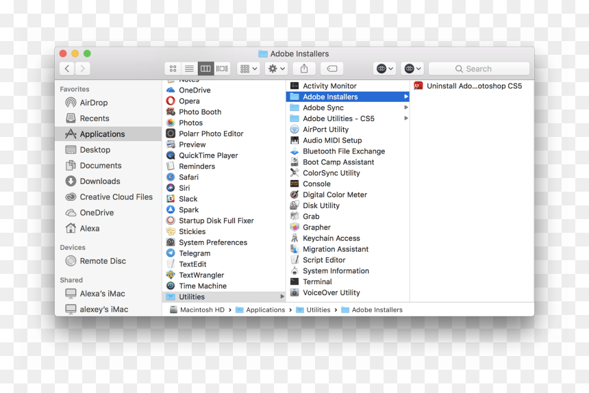Image resolution: width=589 pixels, height=393 pixels.
Task: Focus the Search field
Action: pos(479,68)
